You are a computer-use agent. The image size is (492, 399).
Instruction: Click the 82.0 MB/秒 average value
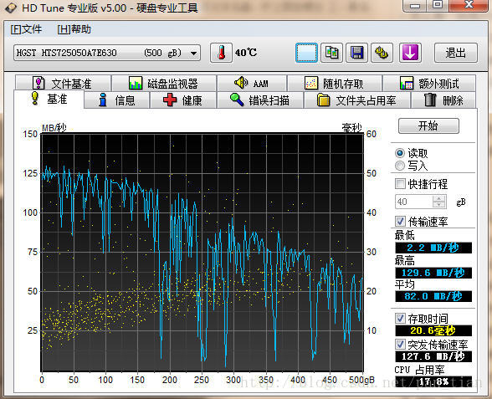click(x=433, y=296)
